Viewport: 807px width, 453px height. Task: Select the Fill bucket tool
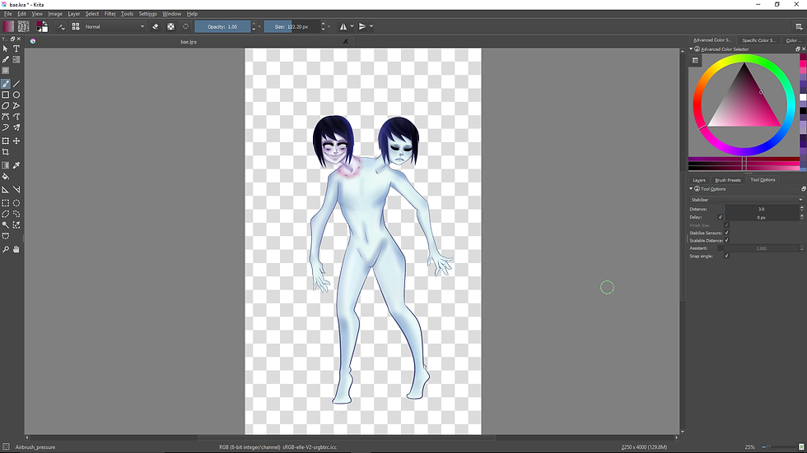coord(5,176)
